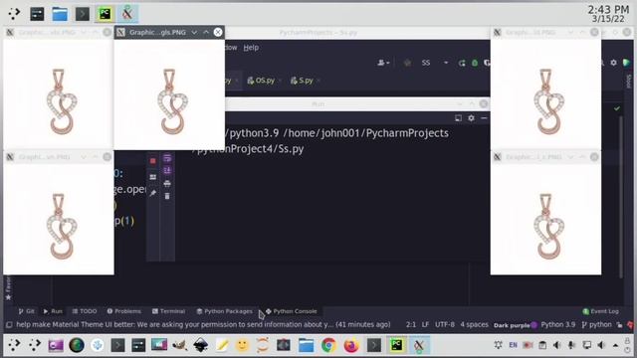Launch Google Chrome from bottom taskbar
The height and width of the screenshot is (358, 637).
point(328,345)
